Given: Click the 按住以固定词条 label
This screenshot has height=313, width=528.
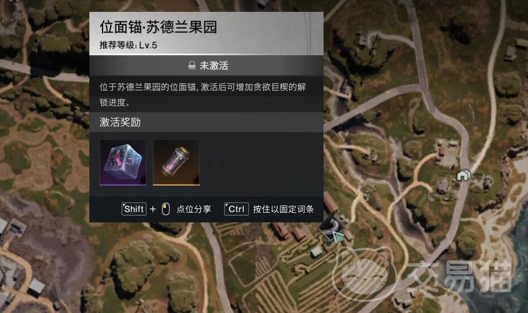Looking at the screenshot, I should [x=283, y=209].
